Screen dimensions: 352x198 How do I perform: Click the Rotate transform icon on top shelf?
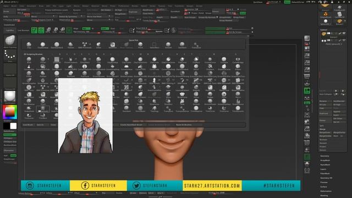(62, 30)
